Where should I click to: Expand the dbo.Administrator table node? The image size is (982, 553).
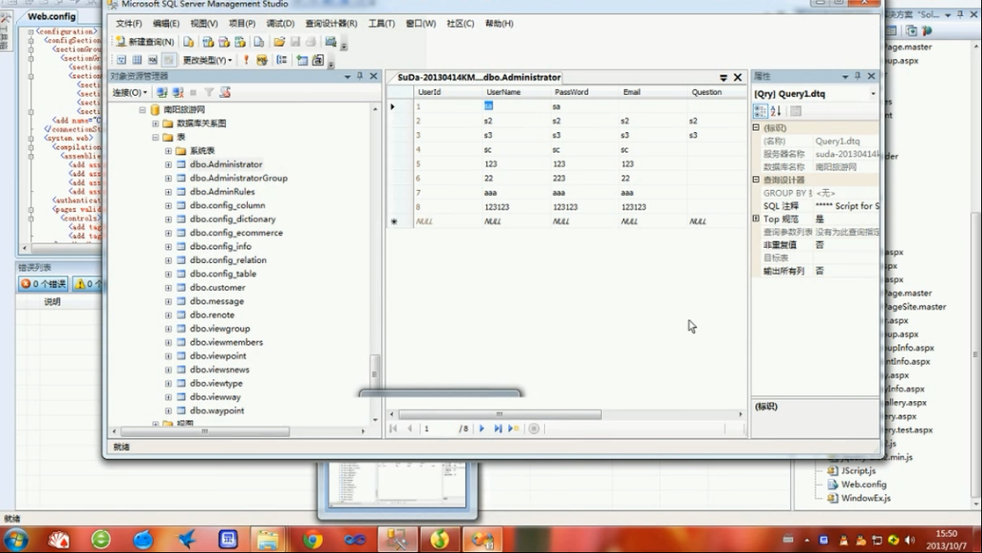[168, 165]
